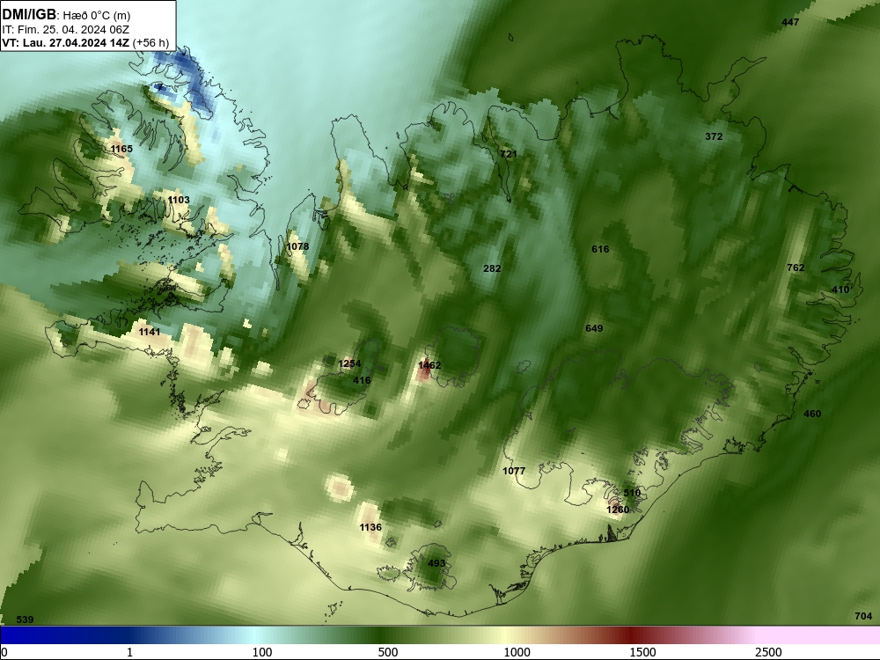Click the 510 value label

[632, 493]
